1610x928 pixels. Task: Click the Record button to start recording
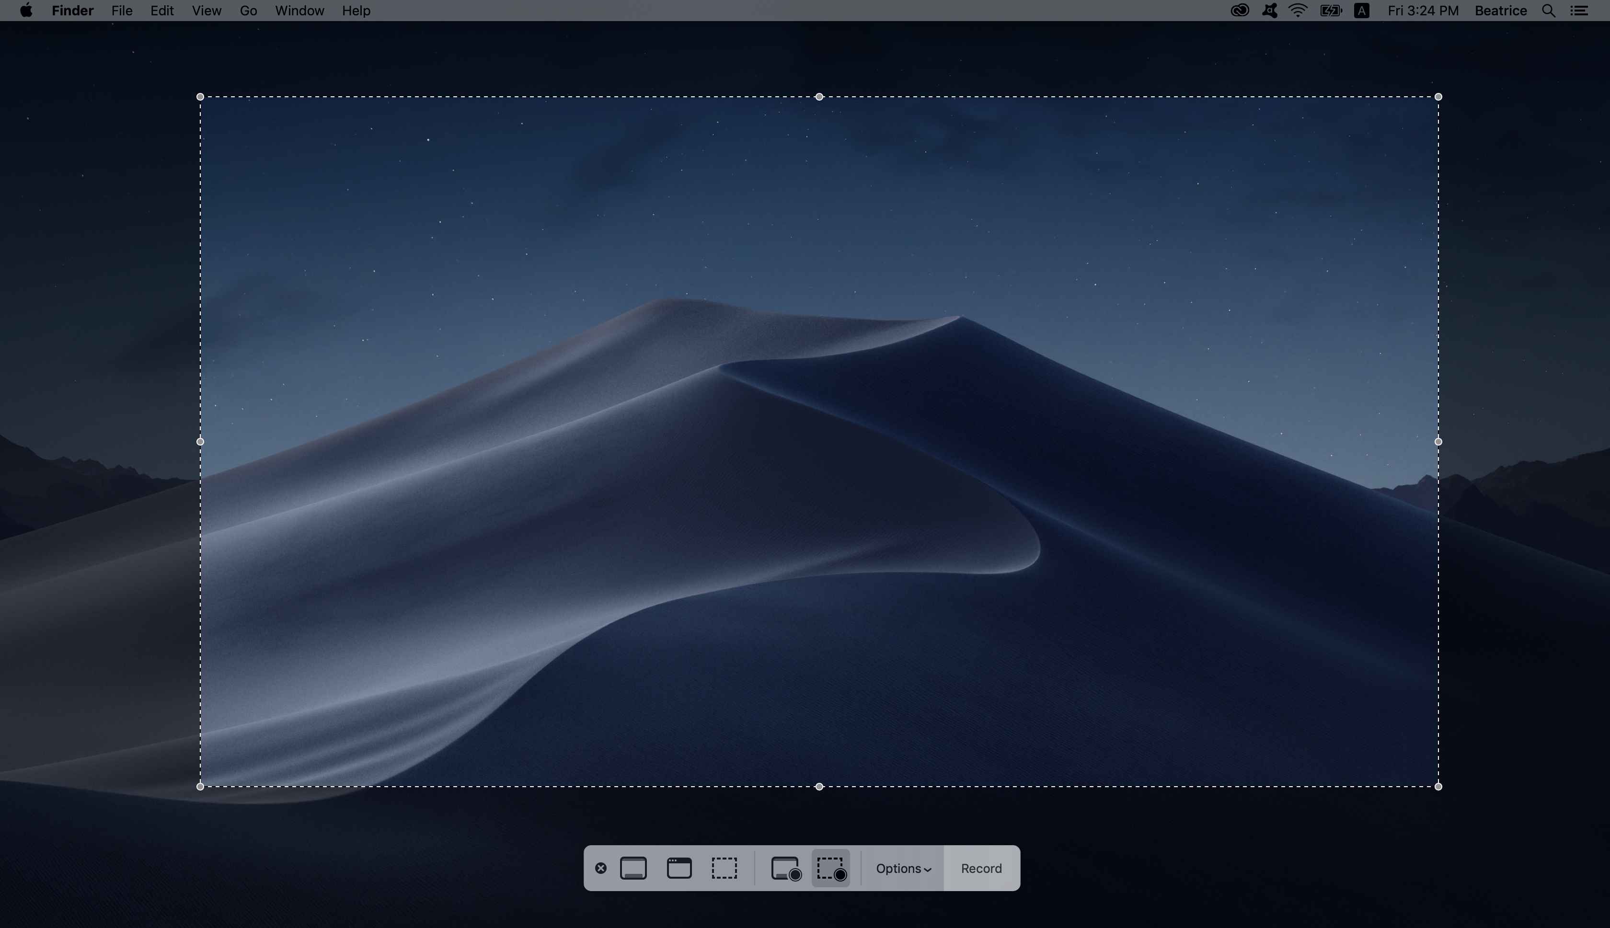click(x=980, y=867)
